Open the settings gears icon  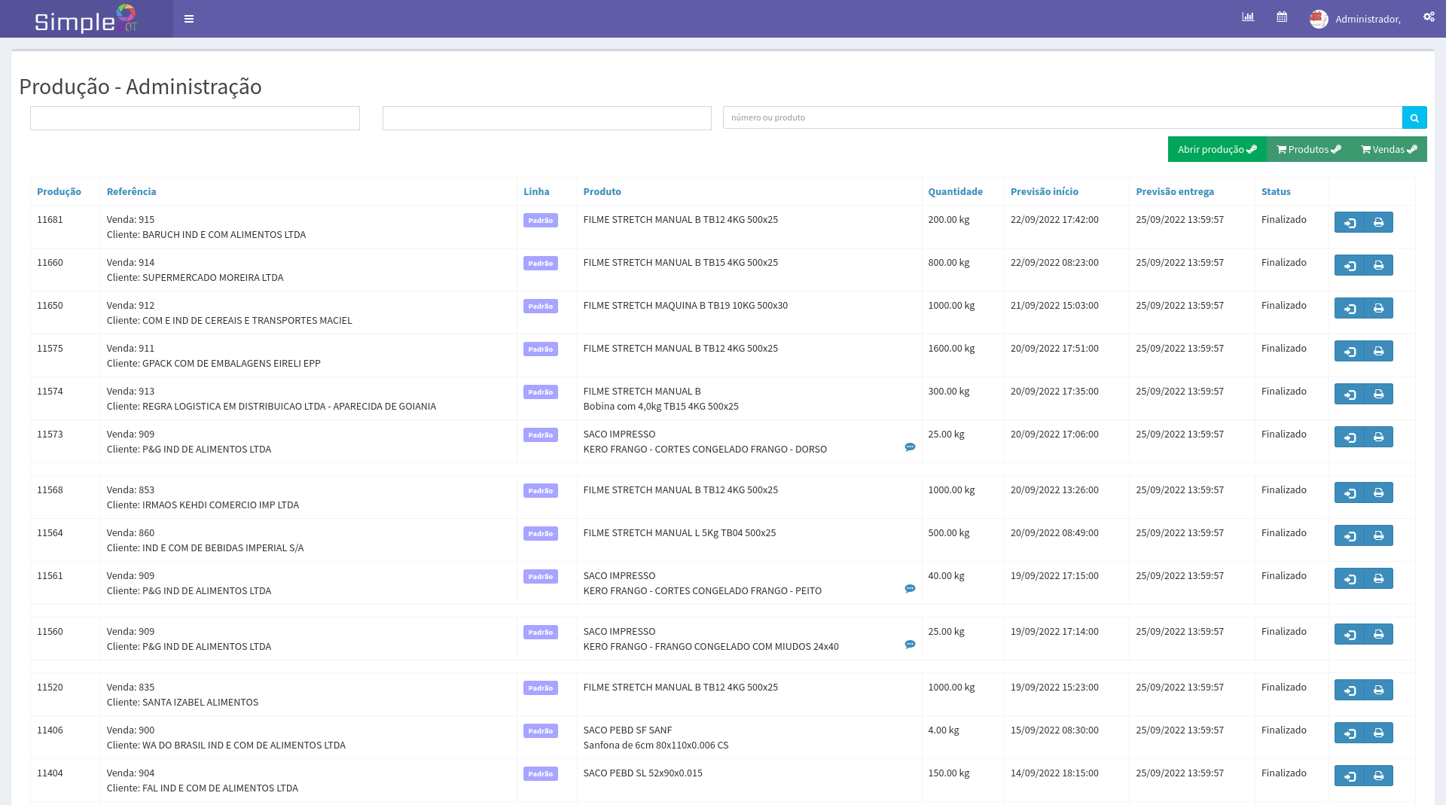click(x=1429, y=17)
